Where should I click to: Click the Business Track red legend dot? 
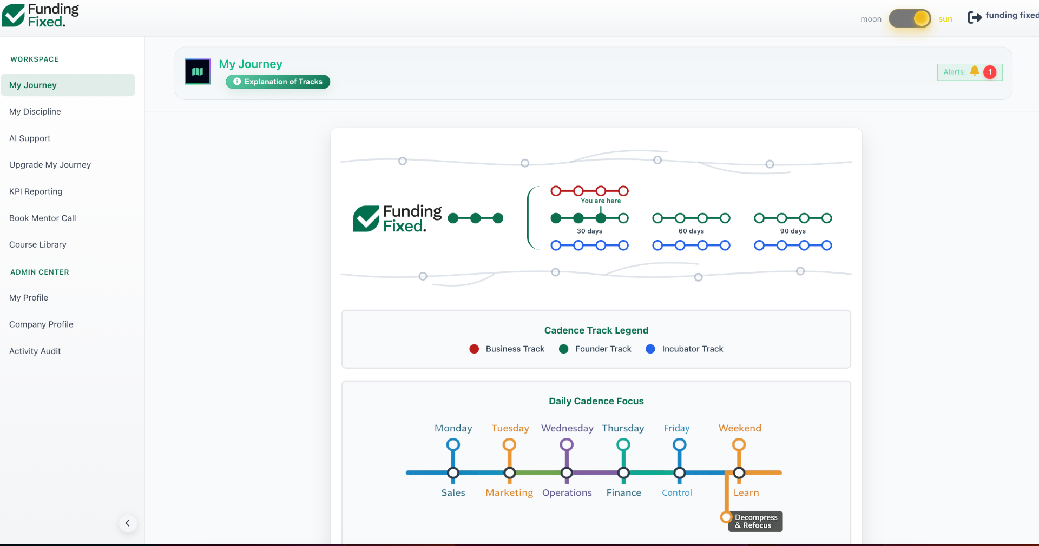tap(474, 349)
